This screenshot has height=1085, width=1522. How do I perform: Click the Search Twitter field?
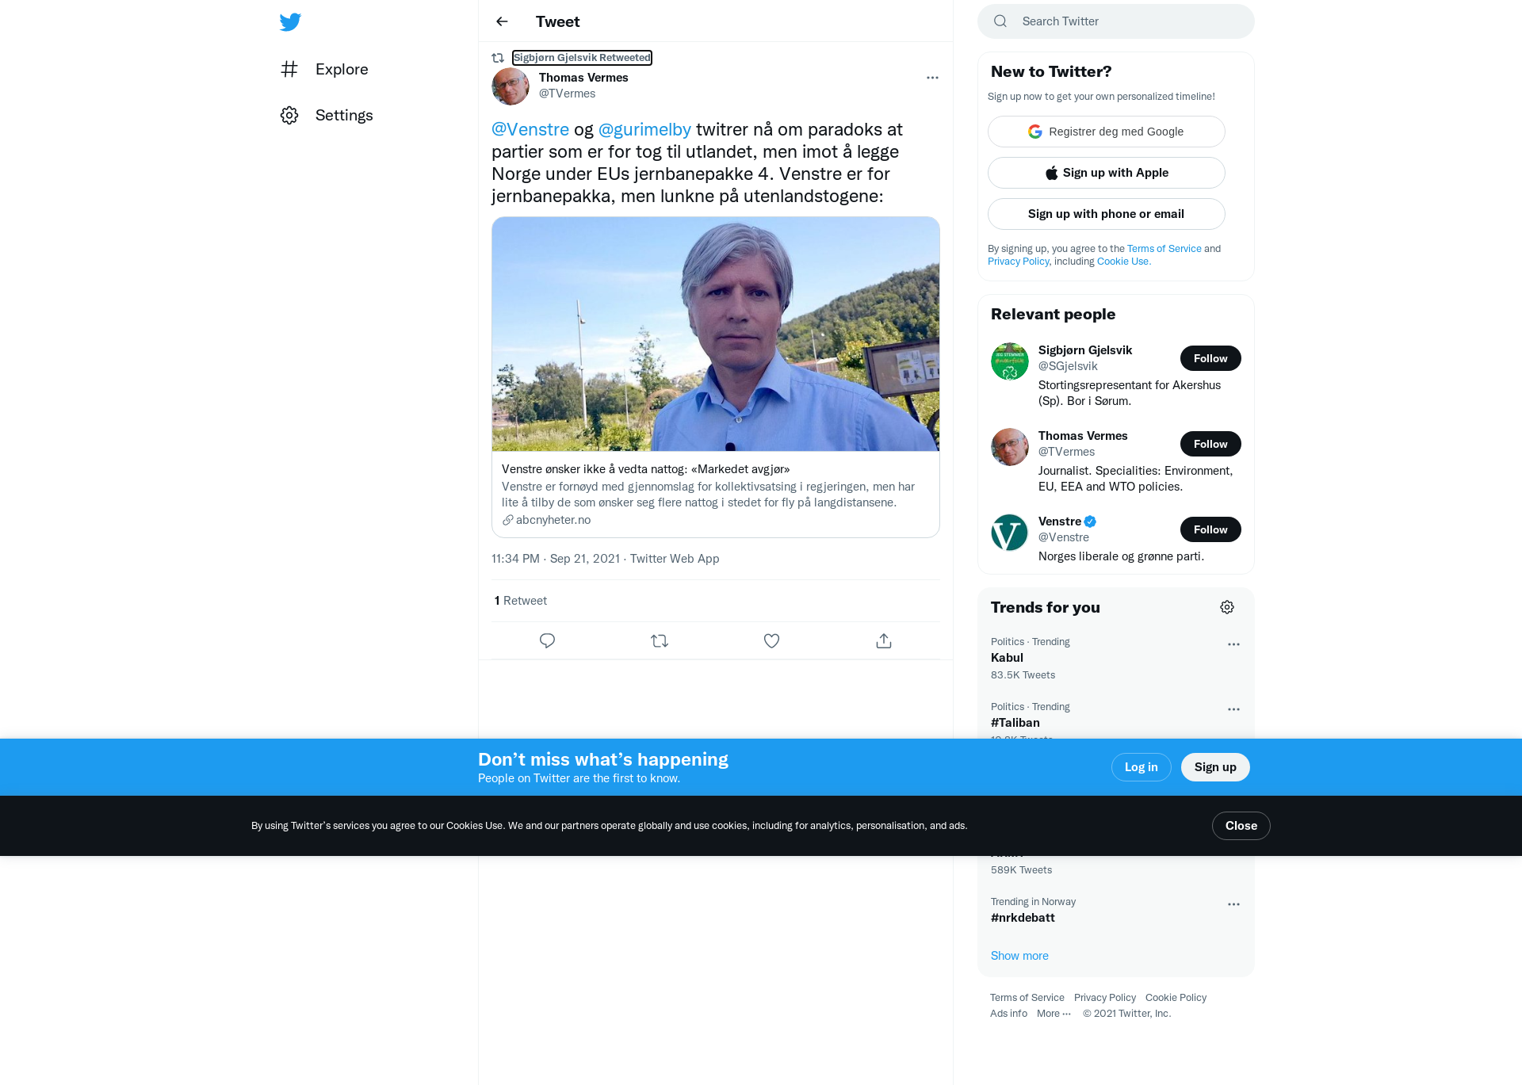coord(1115,21)
